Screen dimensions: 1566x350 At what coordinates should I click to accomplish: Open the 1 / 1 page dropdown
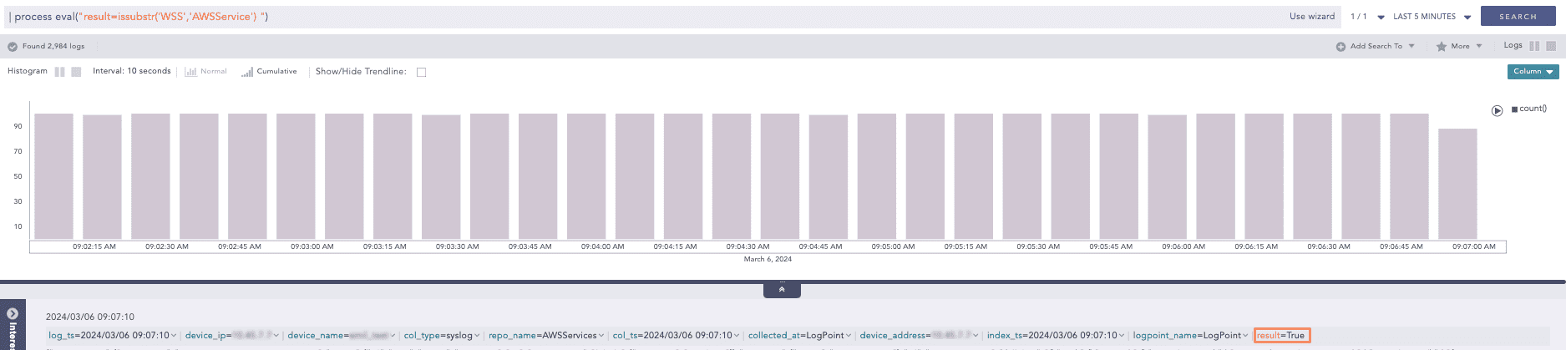(1381, 17)
